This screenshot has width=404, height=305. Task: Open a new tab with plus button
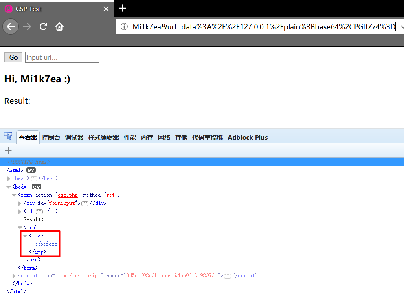(x=123, y=9)
